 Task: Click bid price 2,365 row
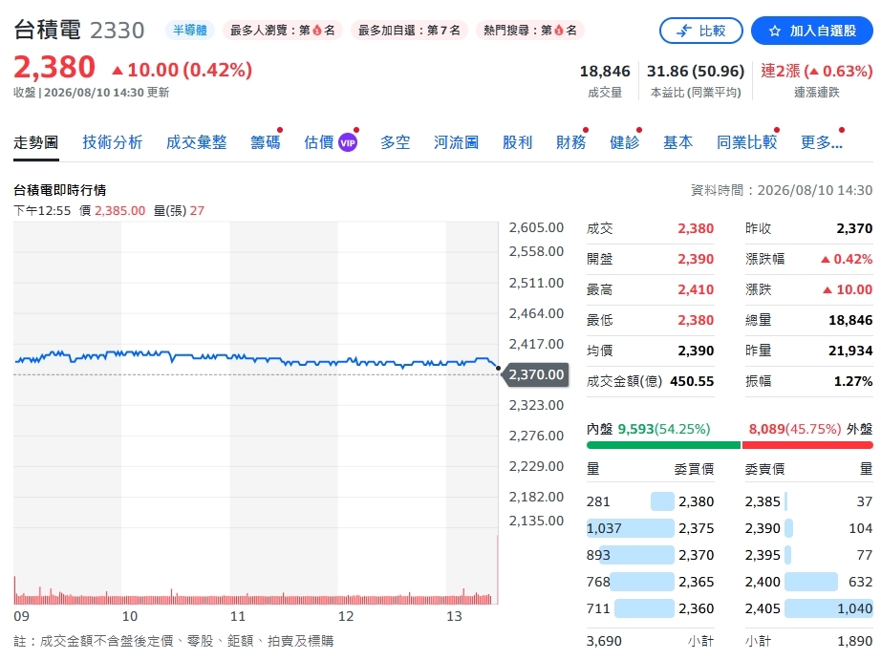pos(650,582)
